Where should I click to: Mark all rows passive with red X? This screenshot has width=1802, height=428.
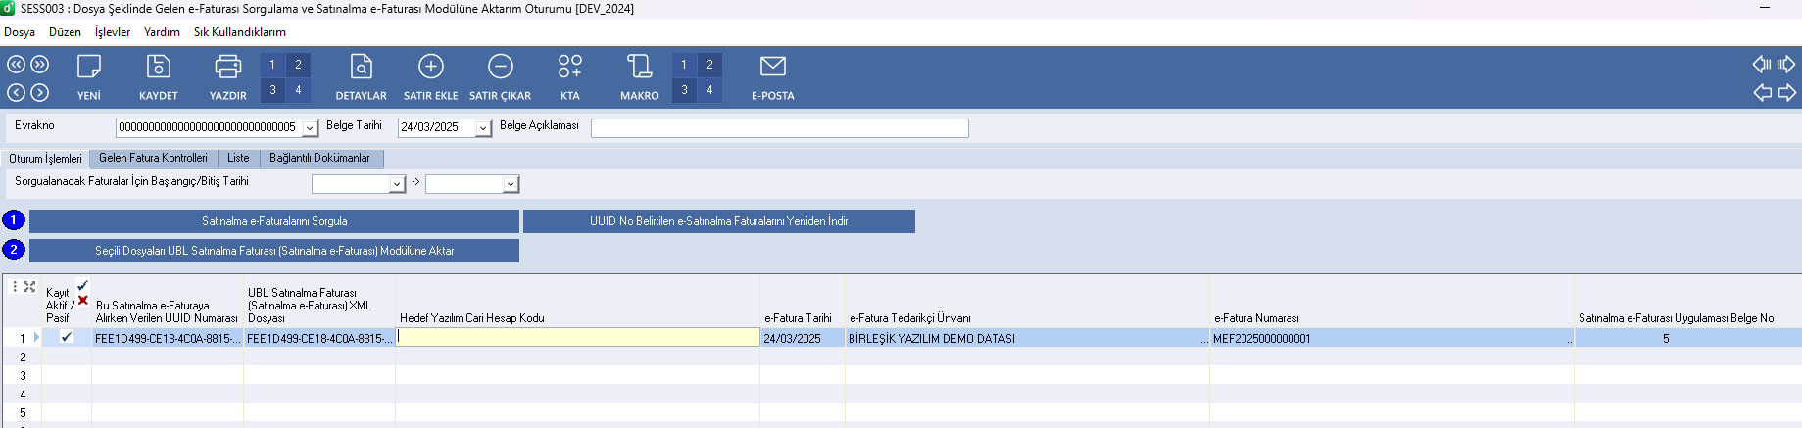[82, 301]
